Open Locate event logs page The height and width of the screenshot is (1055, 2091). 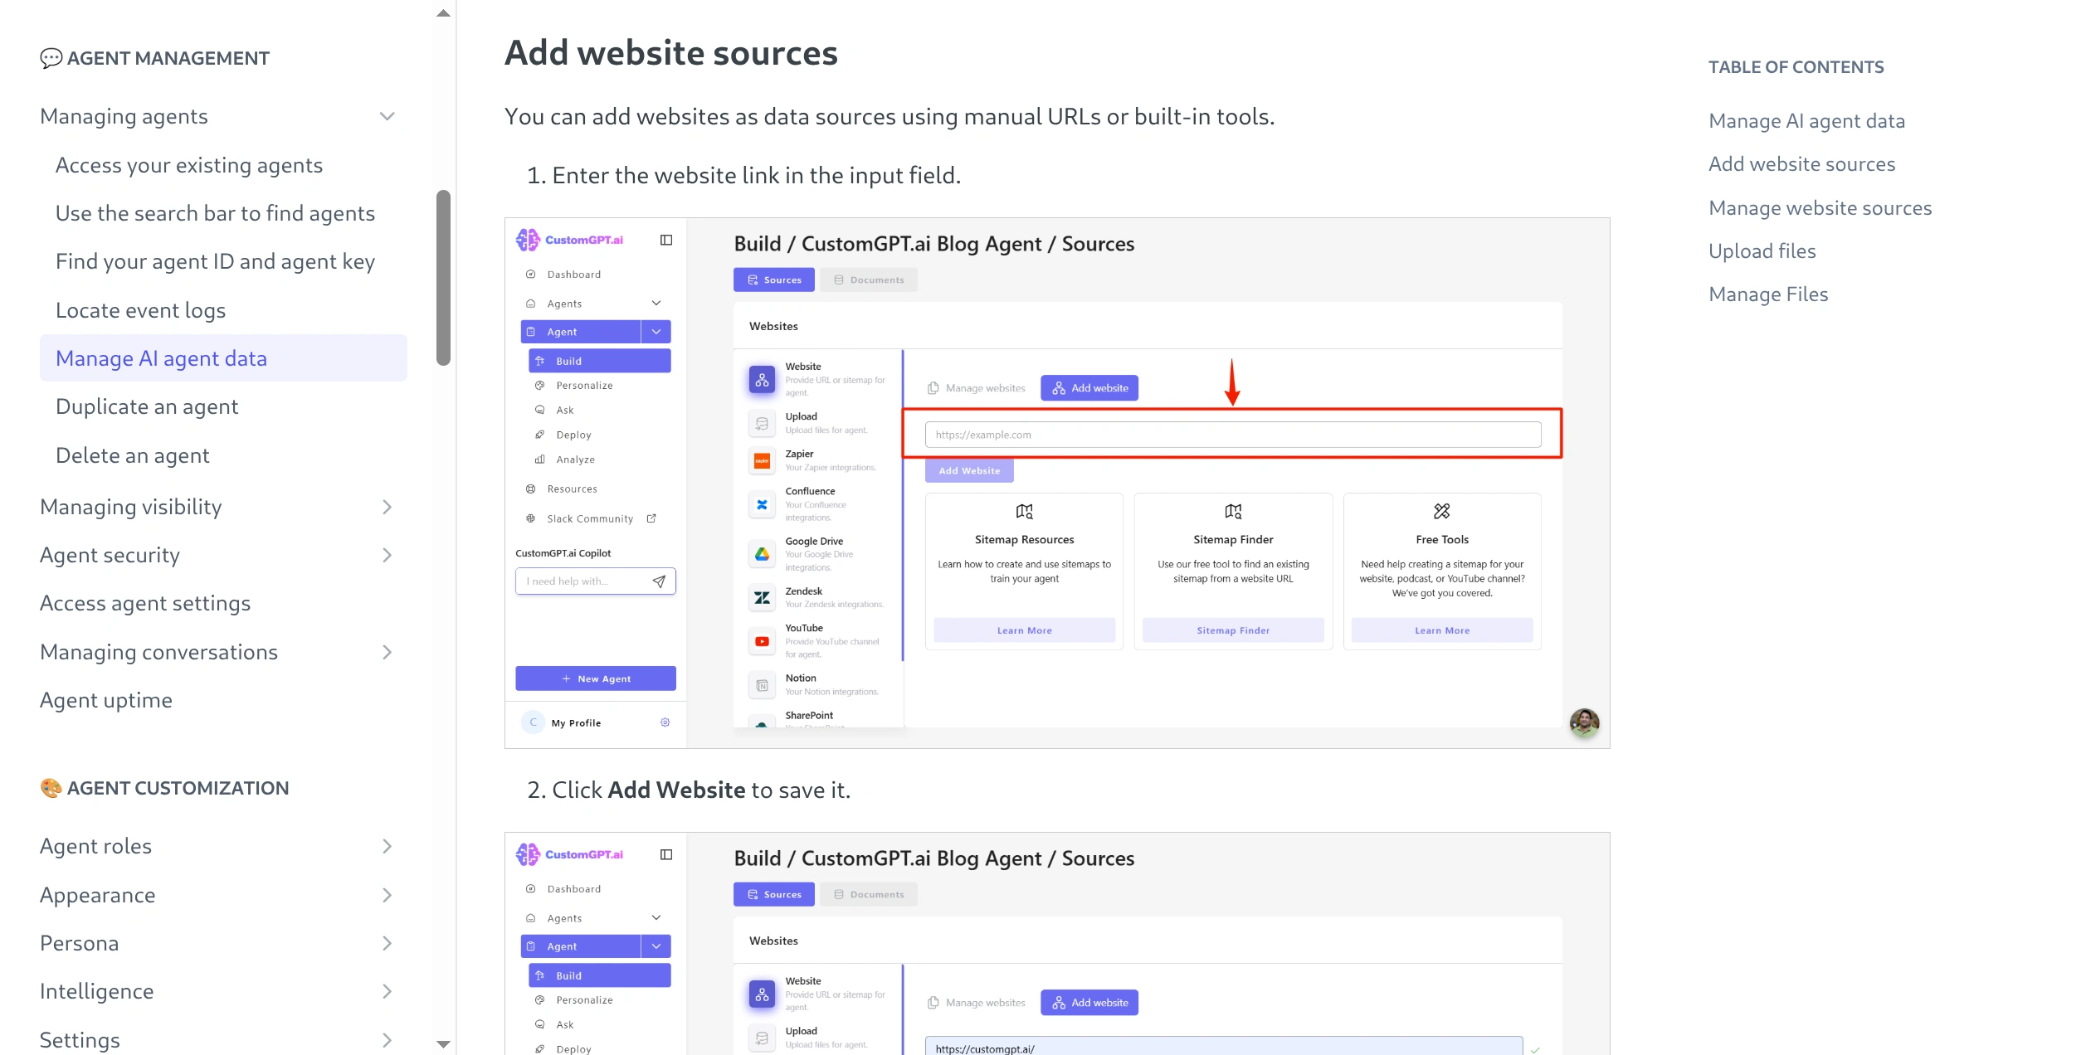click(141, 310)
